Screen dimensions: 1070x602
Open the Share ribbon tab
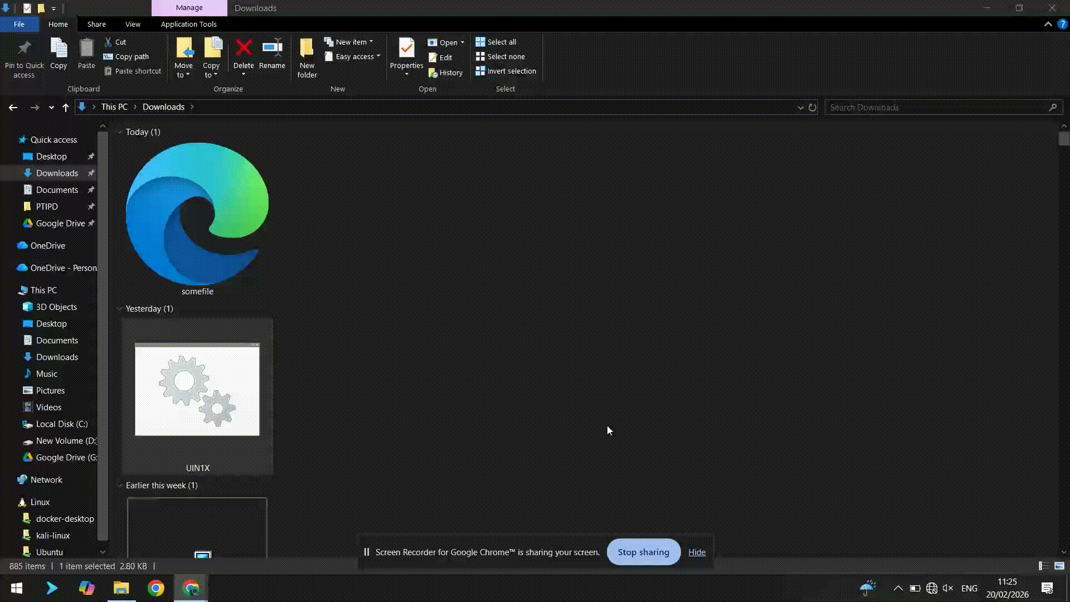[x=96, y=24]
